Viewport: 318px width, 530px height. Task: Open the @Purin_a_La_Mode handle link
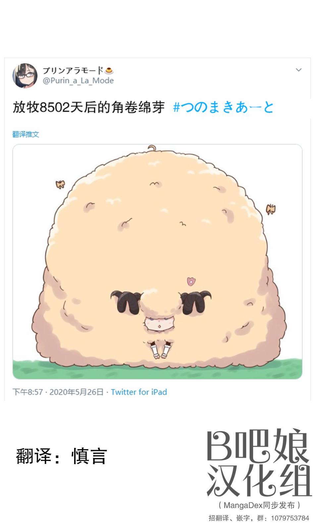(78, 80)
